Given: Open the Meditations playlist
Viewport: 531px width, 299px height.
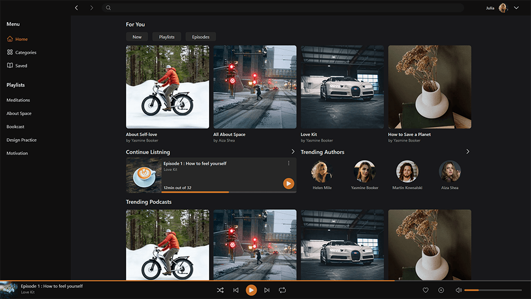Looking at the screenshot, I should (x=18, y=100).
